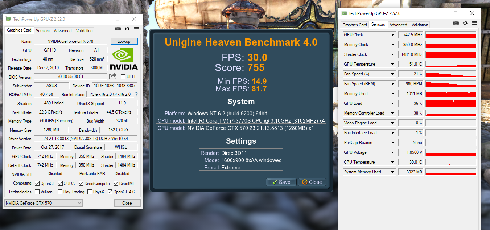Image resolution: width=490 pixels, height=230 pixels.
Task: Open the Fan Speed (RPM) sensor dropdown
Action: click(x=392, y=84)
